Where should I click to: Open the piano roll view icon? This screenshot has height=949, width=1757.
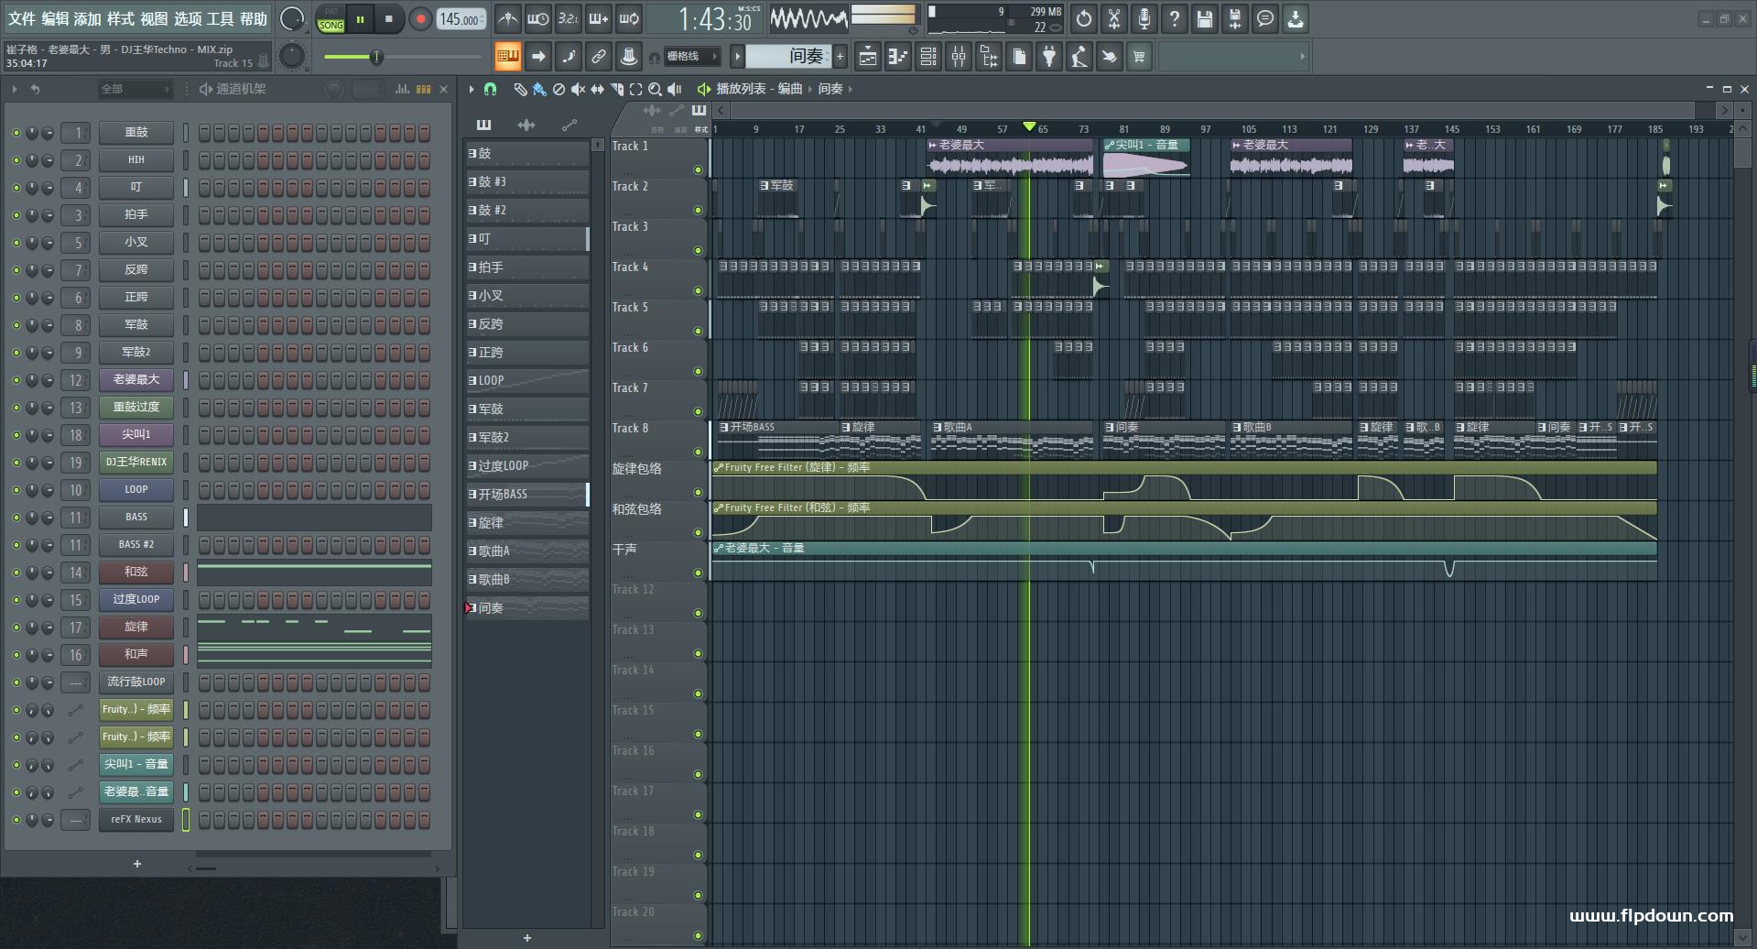pyautogui.click(x=898, y=57)
